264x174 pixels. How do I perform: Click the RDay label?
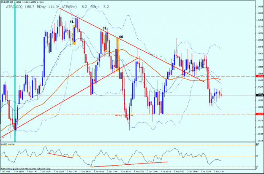[x=41, y=7]
